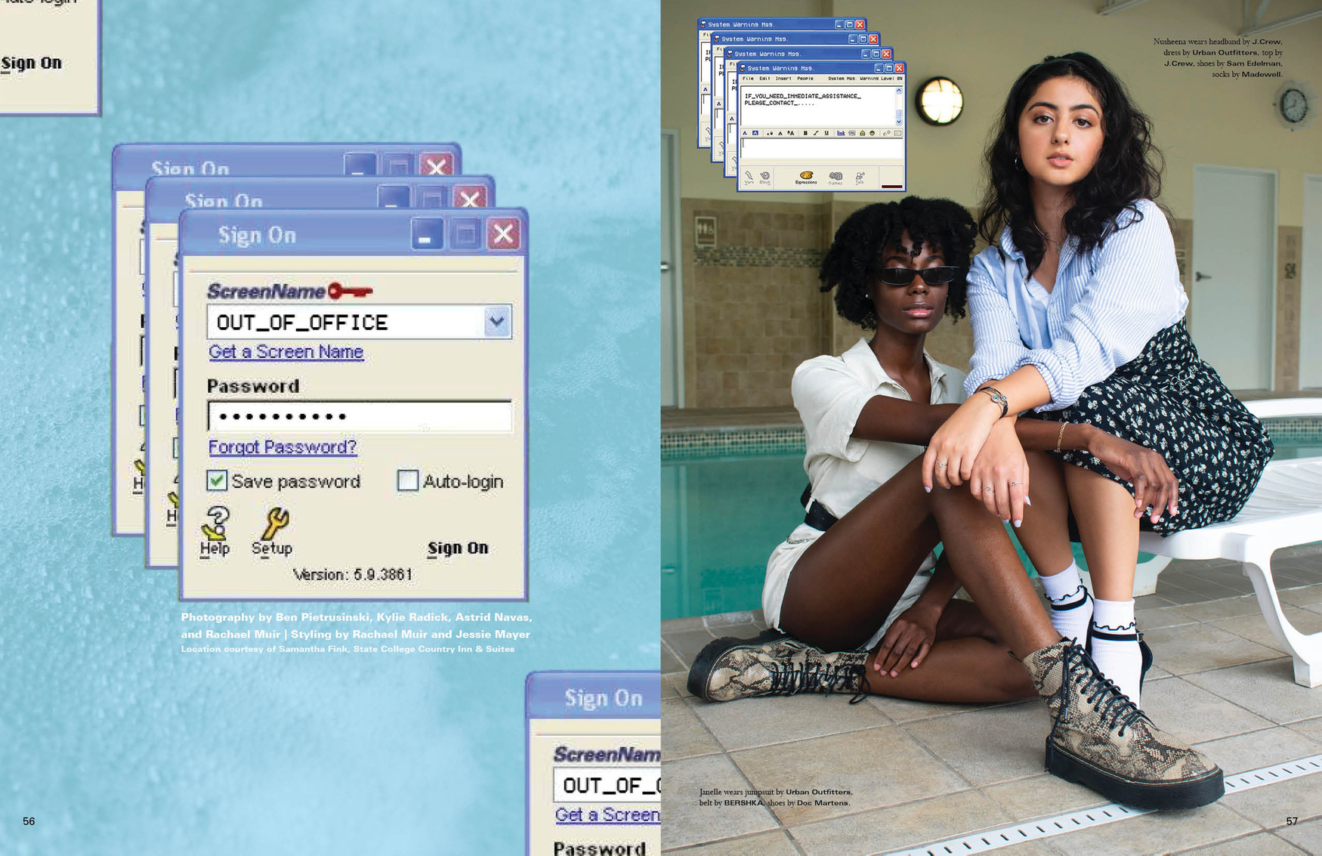Viewport: 1322px width, 856px height.
Task: Click the Janelle wears jumpsuit caption
Action: (776, 797)
